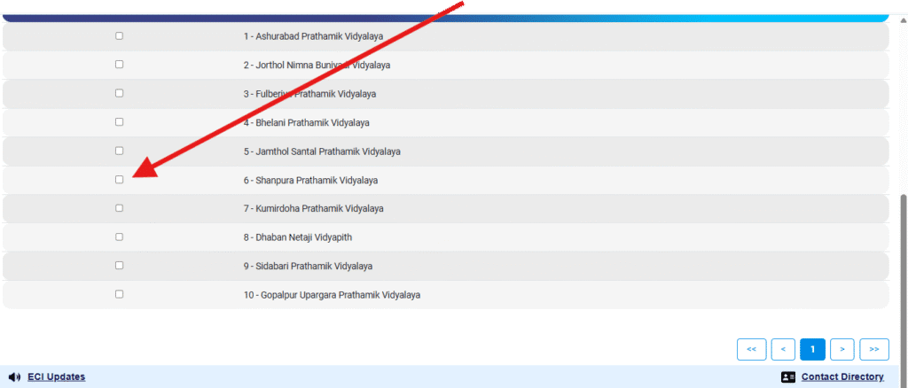The width and height of the screenshot is (908, 388).
Task: Enable the Bhelani Prathamik Vidyalaya checkbox
Action: tap(120, 122)
